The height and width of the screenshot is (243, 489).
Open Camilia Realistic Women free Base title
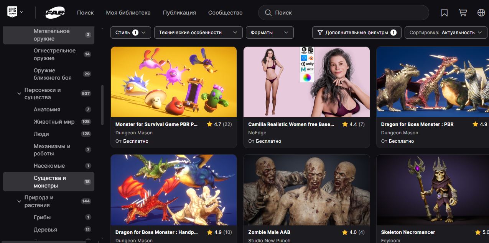click(x=291, y=124)
